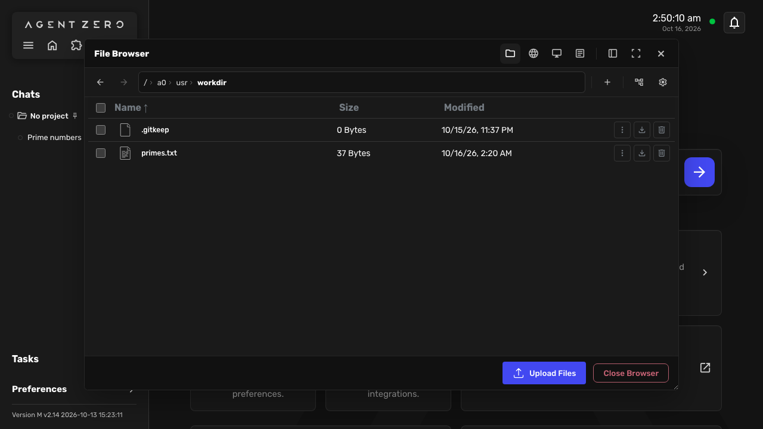Check the primes.txt row checkbox

coord(101,153)
